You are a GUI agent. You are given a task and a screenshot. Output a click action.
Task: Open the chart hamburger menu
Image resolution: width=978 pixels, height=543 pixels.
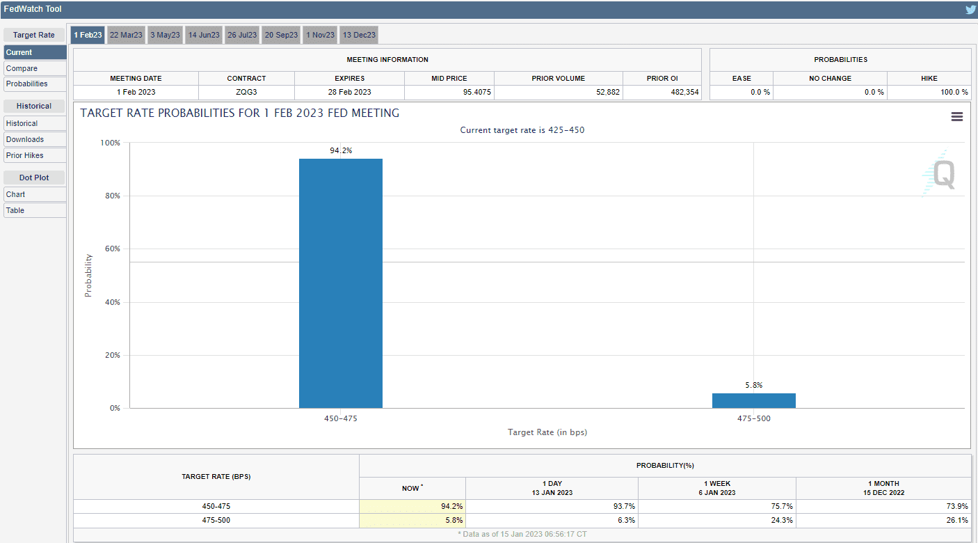point(957,117)
